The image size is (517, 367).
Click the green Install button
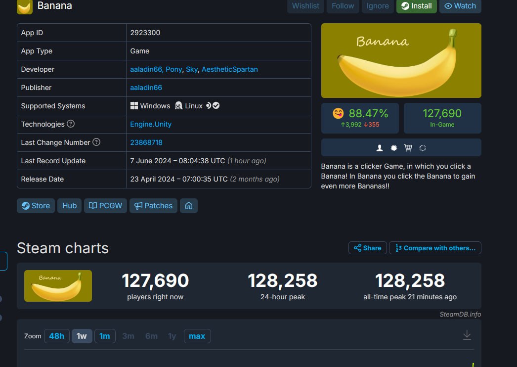417,6
